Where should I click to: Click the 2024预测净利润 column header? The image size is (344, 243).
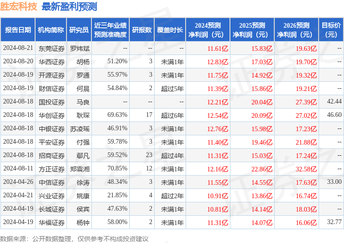tap(208, 30)
